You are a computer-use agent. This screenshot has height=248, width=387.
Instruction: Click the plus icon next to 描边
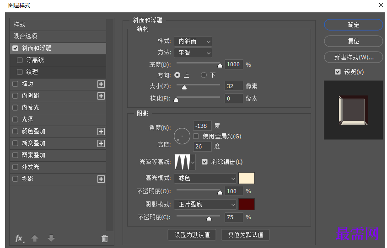(x=101, y=84)
